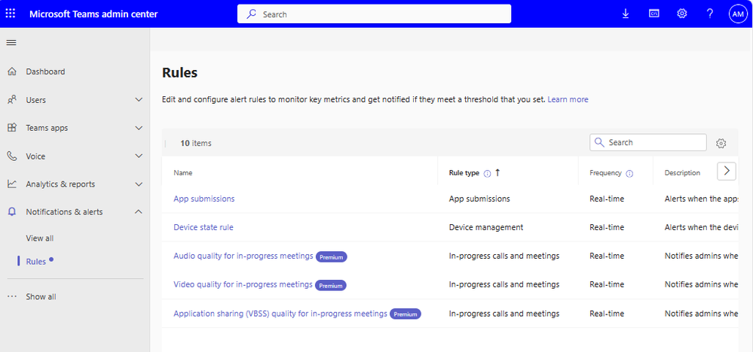Click the Teams apps icon
Viewport: 753px width, 352px height.
[x=13, y=128]
